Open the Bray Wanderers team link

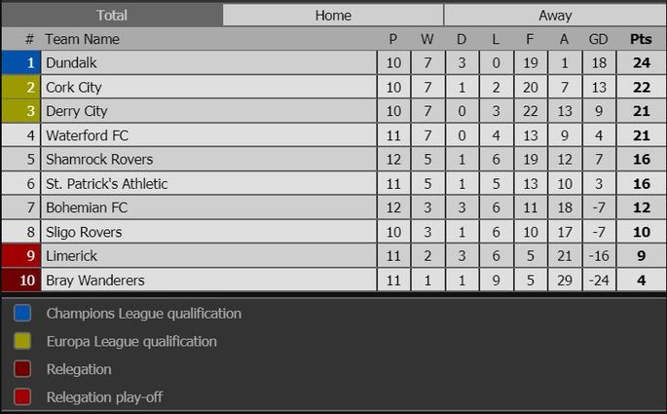coord(95,281)
